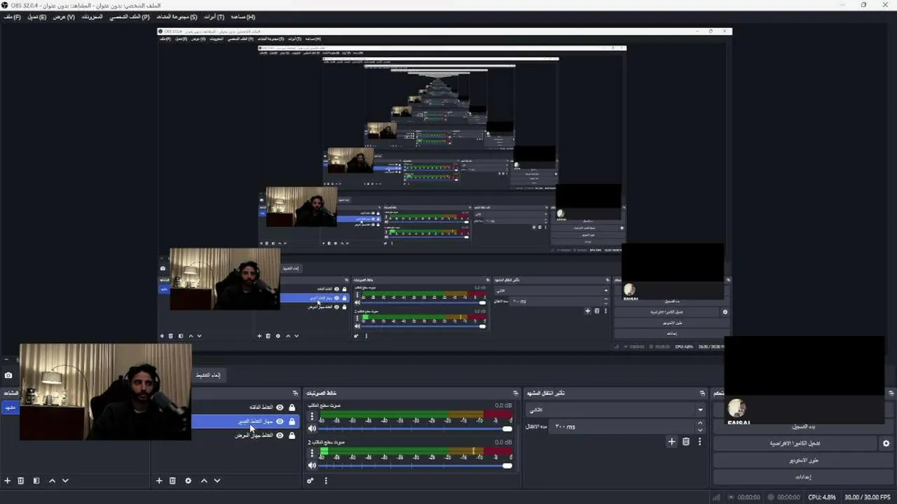Click the إلغاء التنشيط deactivate button
This screenshot has height=504, width=897.
[207, 375]
